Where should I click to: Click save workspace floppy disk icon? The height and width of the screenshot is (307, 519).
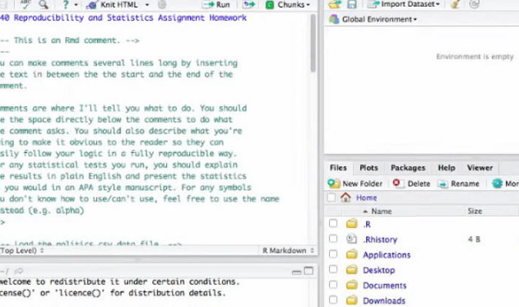[351, 4]
